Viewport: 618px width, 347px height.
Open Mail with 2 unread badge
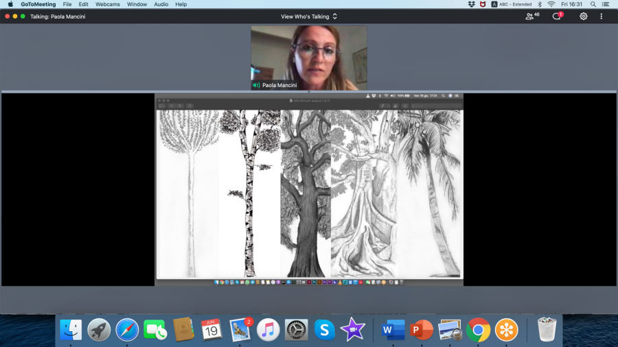click(x=240, y=330)
